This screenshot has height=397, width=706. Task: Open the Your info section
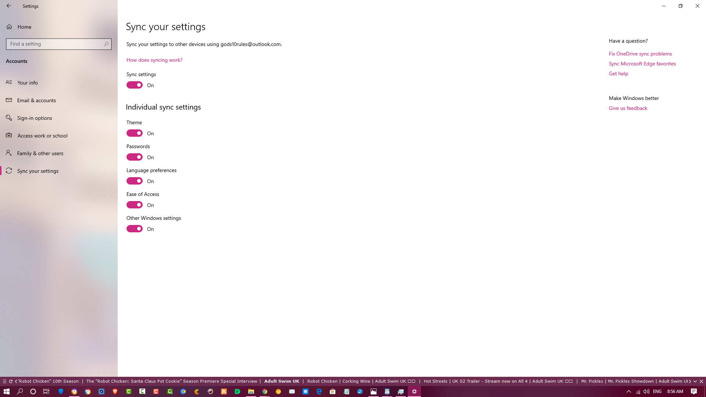coord(28,83)
